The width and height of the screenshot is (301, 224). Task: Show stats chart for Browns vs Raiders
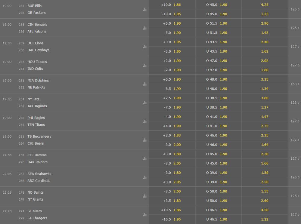[145, 158]
